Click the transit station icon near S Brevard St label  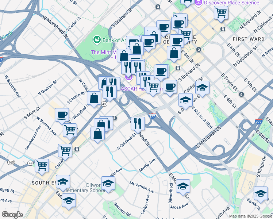178,68
